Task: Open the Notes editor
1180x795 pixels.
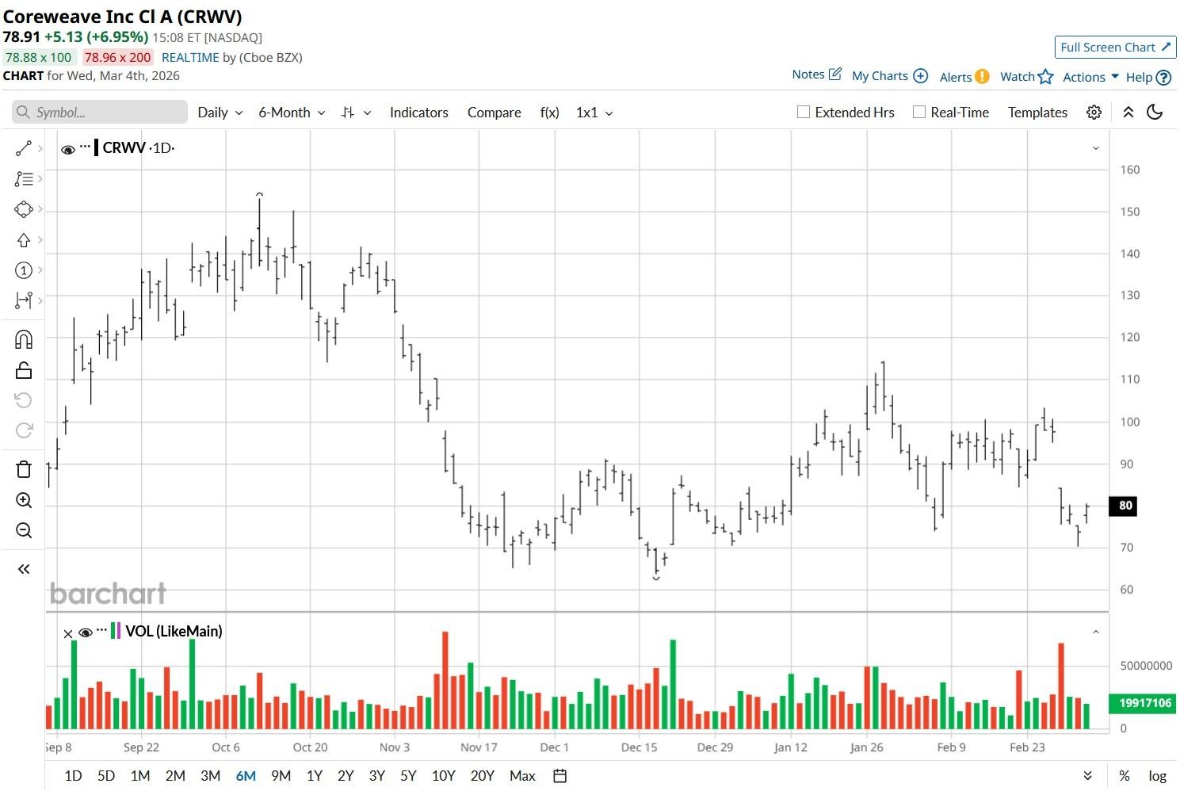Action: click(x=816, y=75)
